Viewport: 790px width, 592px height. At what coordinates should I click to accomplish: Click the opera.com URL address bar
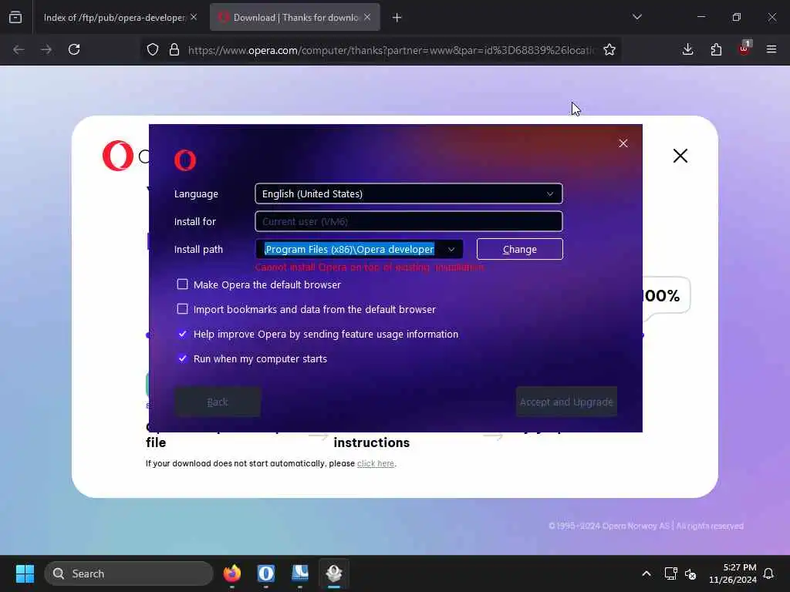[x=391, y=50]
